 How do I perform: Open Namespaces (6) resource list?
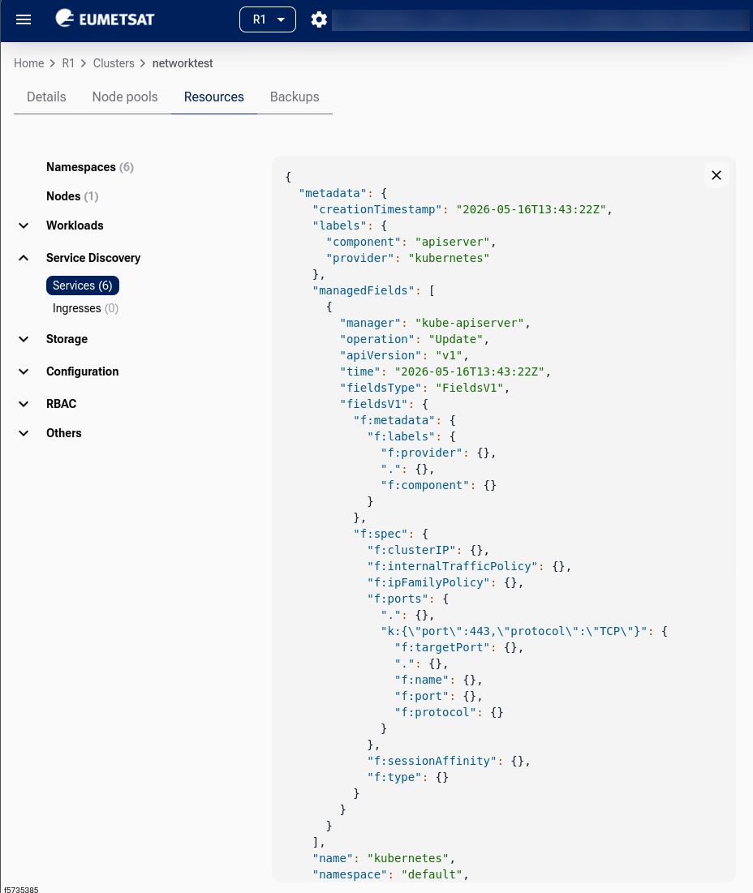pyautogui.click(x=90, y=167)
